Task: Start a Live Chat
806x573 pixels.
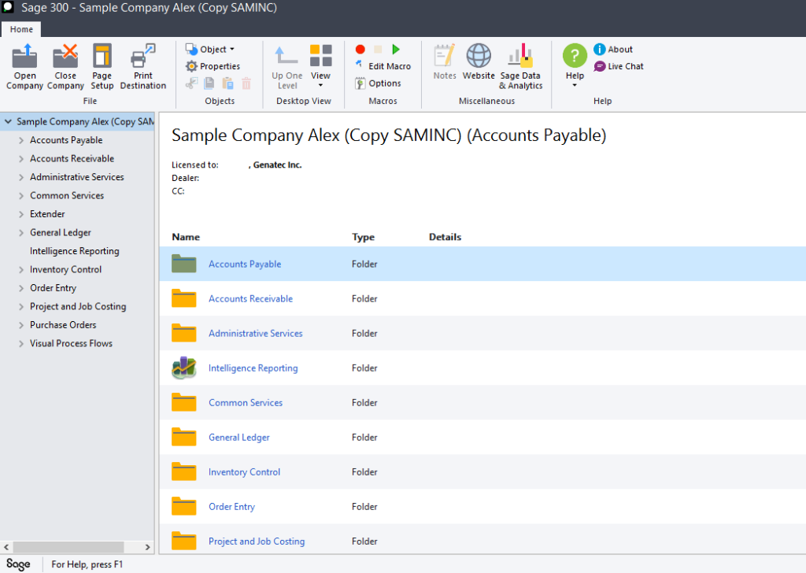Action: (619, 66)
